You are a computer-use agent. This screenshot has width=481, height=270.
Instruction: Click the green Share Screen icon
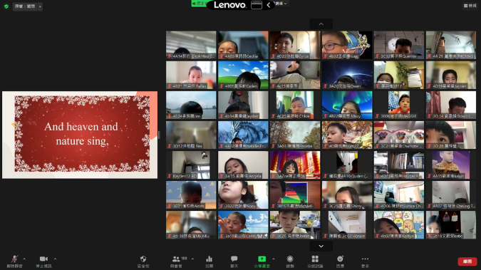[x=262, y=261]
